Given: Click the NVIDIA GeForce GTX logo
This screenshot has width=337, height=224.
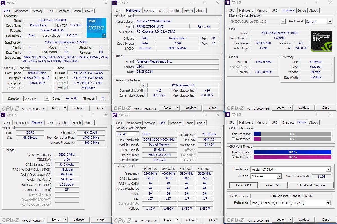Looking at the screenshot, I should [321, 41].
